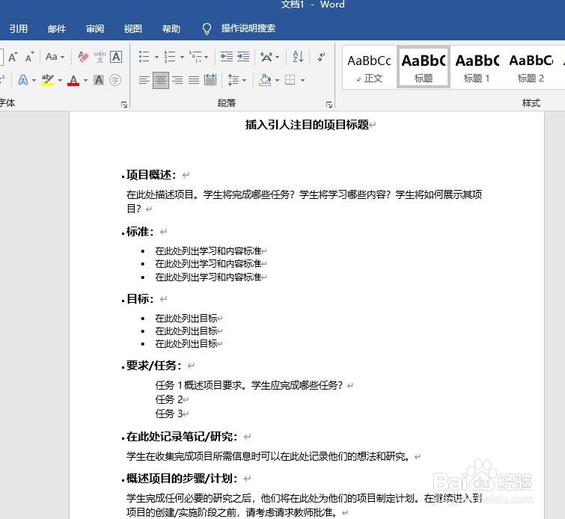Click the Text Effects outlined A icon
The height and width of the screenshot is (519, 565).
pos(23,79)
